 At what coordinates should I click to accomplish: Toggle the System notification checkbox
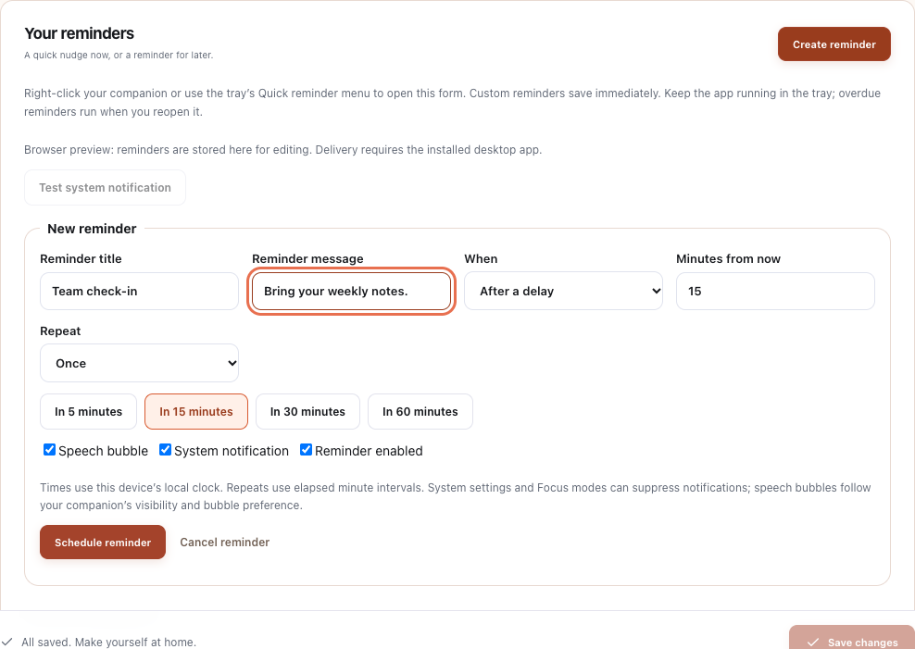[x=165, y=450]
